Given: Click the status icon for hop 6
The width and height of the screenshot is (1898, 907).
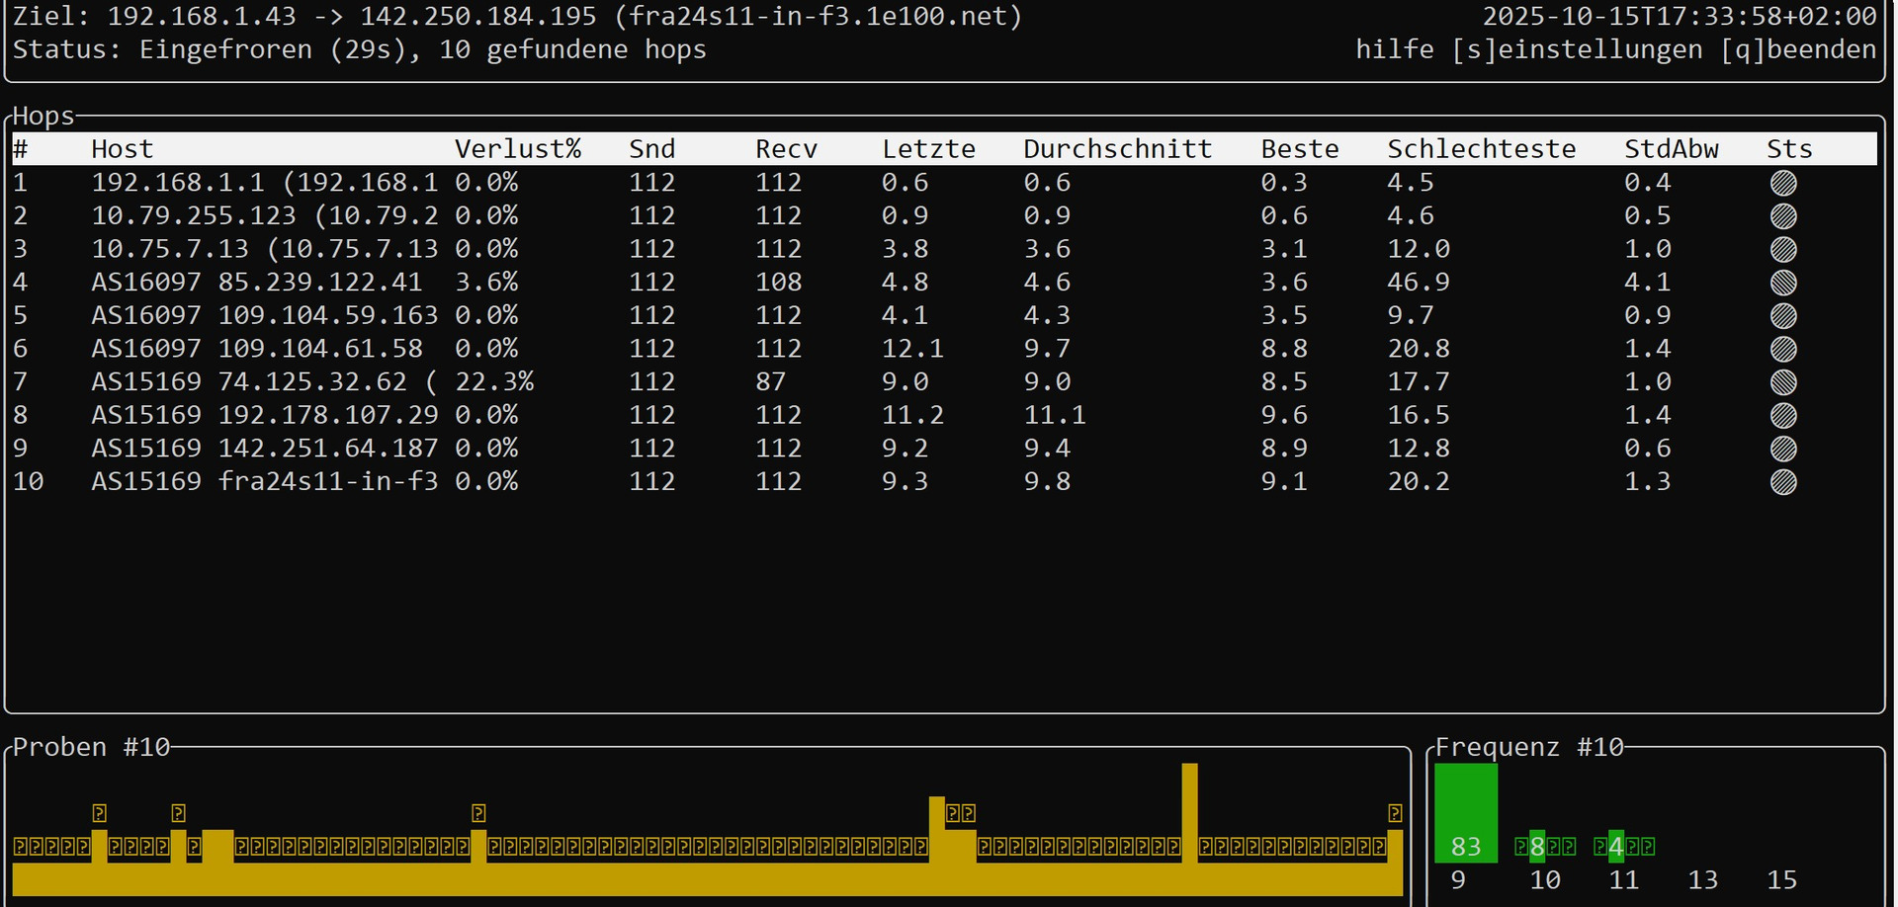Looking at the screenshot, I should pyautogui.click(x=1783, y=349).
